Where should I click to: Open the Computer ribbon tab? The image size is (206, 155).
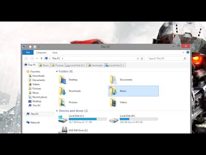[x=41, y=53]
